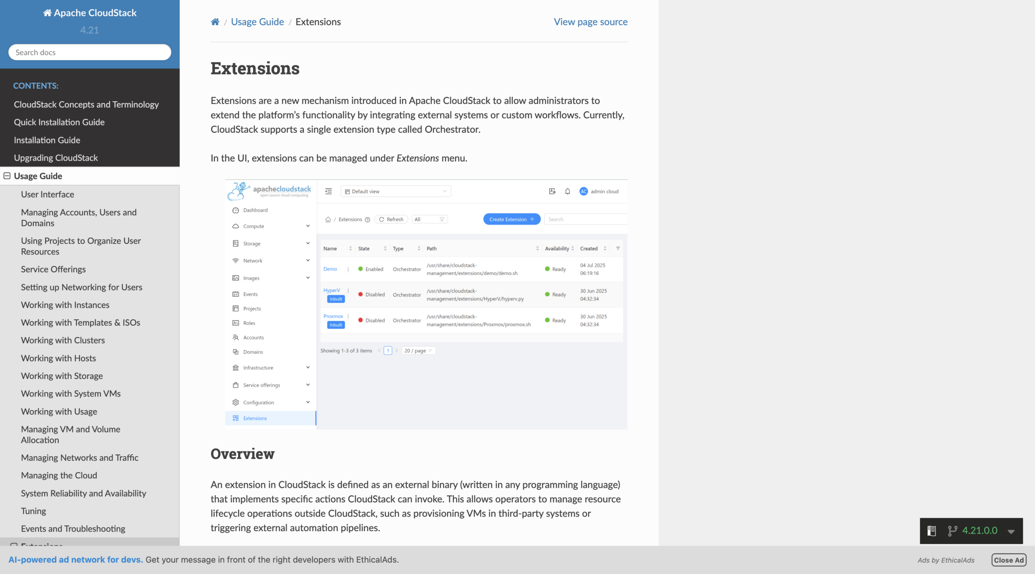Open the Usage Guide breadcrumb link

point(257,22)
